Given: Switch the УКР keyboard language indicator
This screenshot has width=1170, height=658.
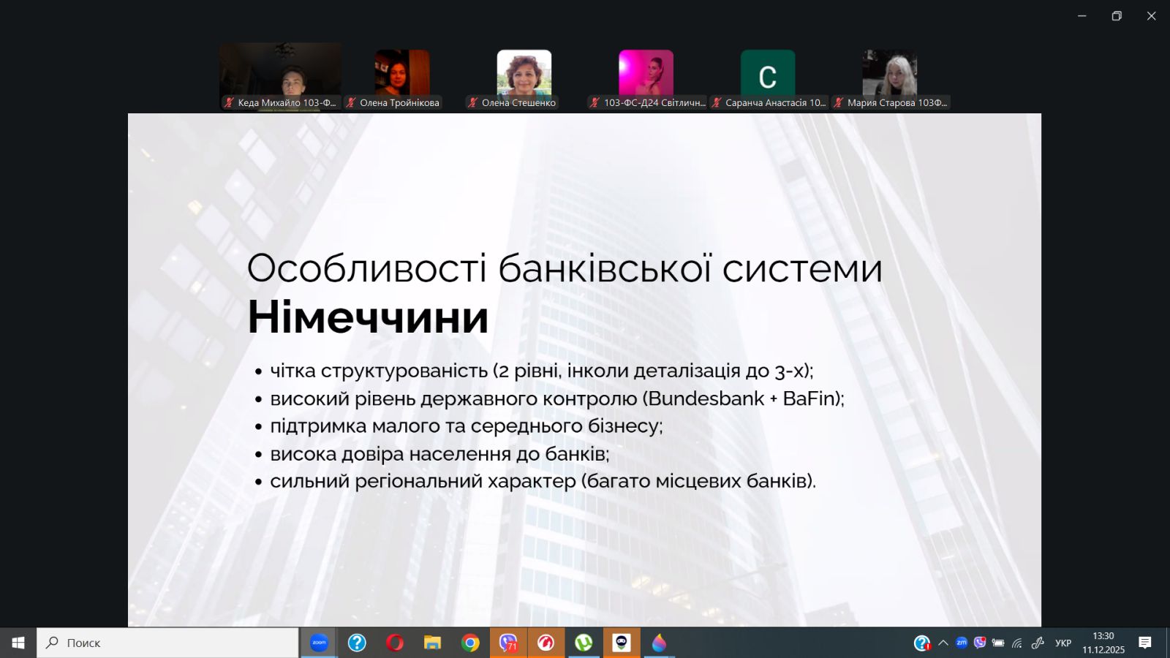Looking at the screenshot, I should tap(1063, 643).
